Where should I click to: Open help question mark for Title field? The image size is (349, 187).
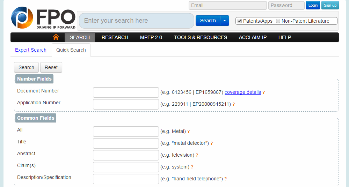point(211,143)
